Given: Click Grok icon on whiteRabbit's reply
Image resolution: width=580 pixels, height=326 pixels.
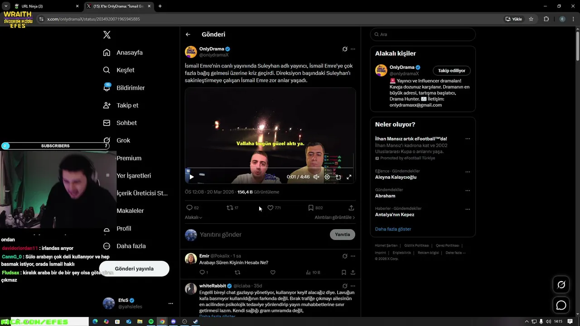Looking at the screenshot, I should [345, 286].
